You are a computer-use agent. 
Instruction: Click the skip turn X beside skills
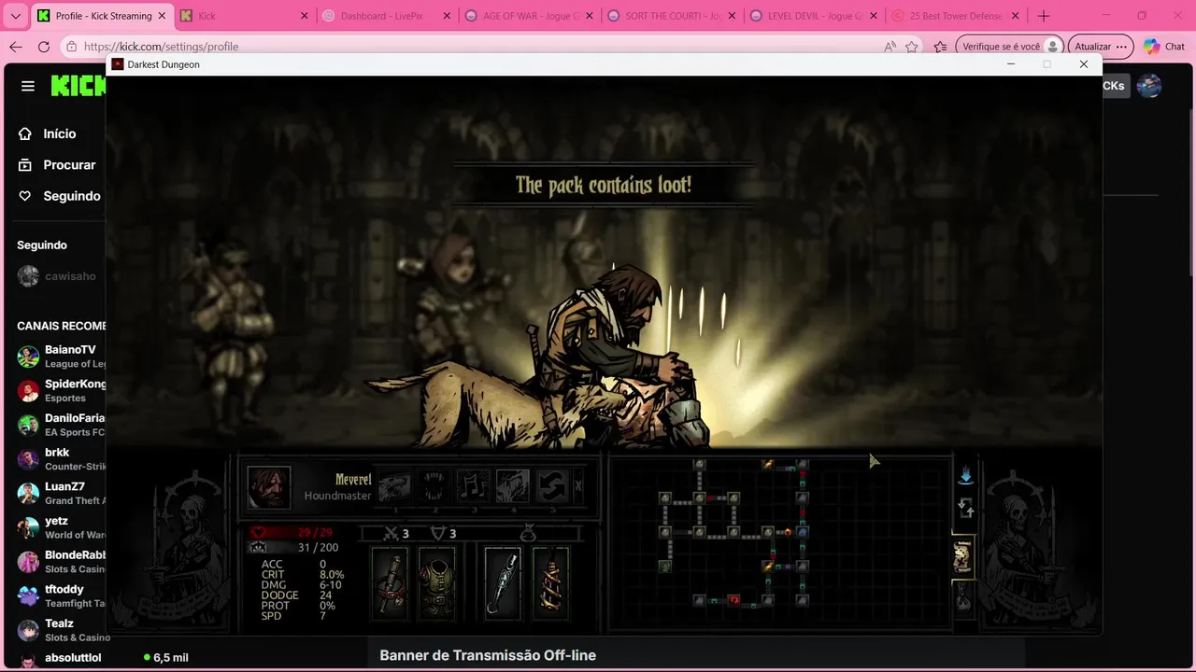(578, 485)
